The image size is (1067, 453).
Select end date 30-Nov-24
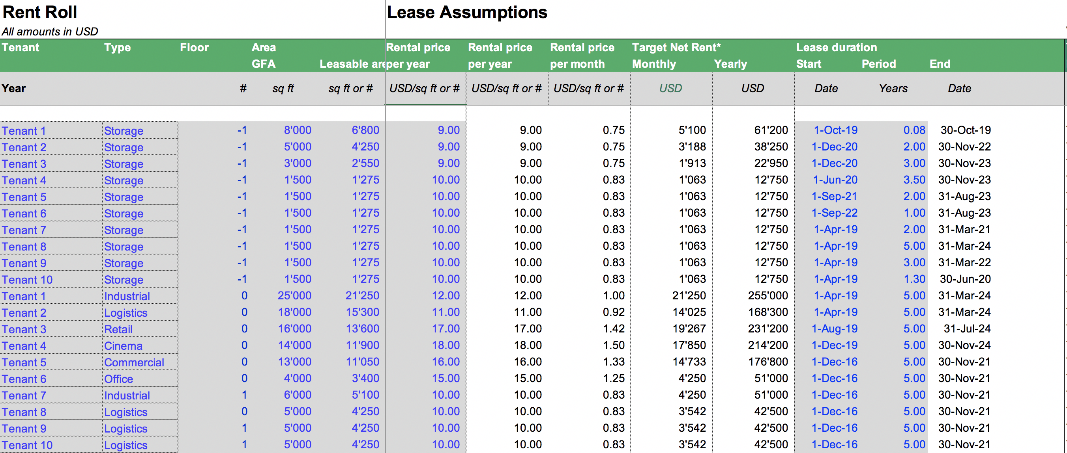(x=964, y=345)
